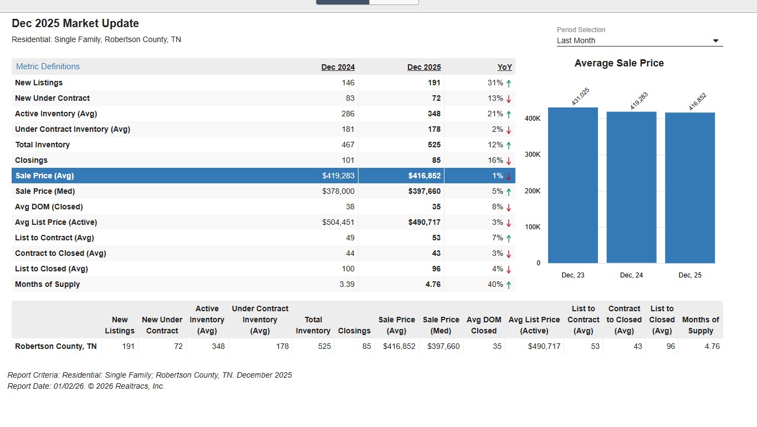Click the Dec, 23 bar in chart
This screenshot has width=757, height=427.
coord(573,185)
